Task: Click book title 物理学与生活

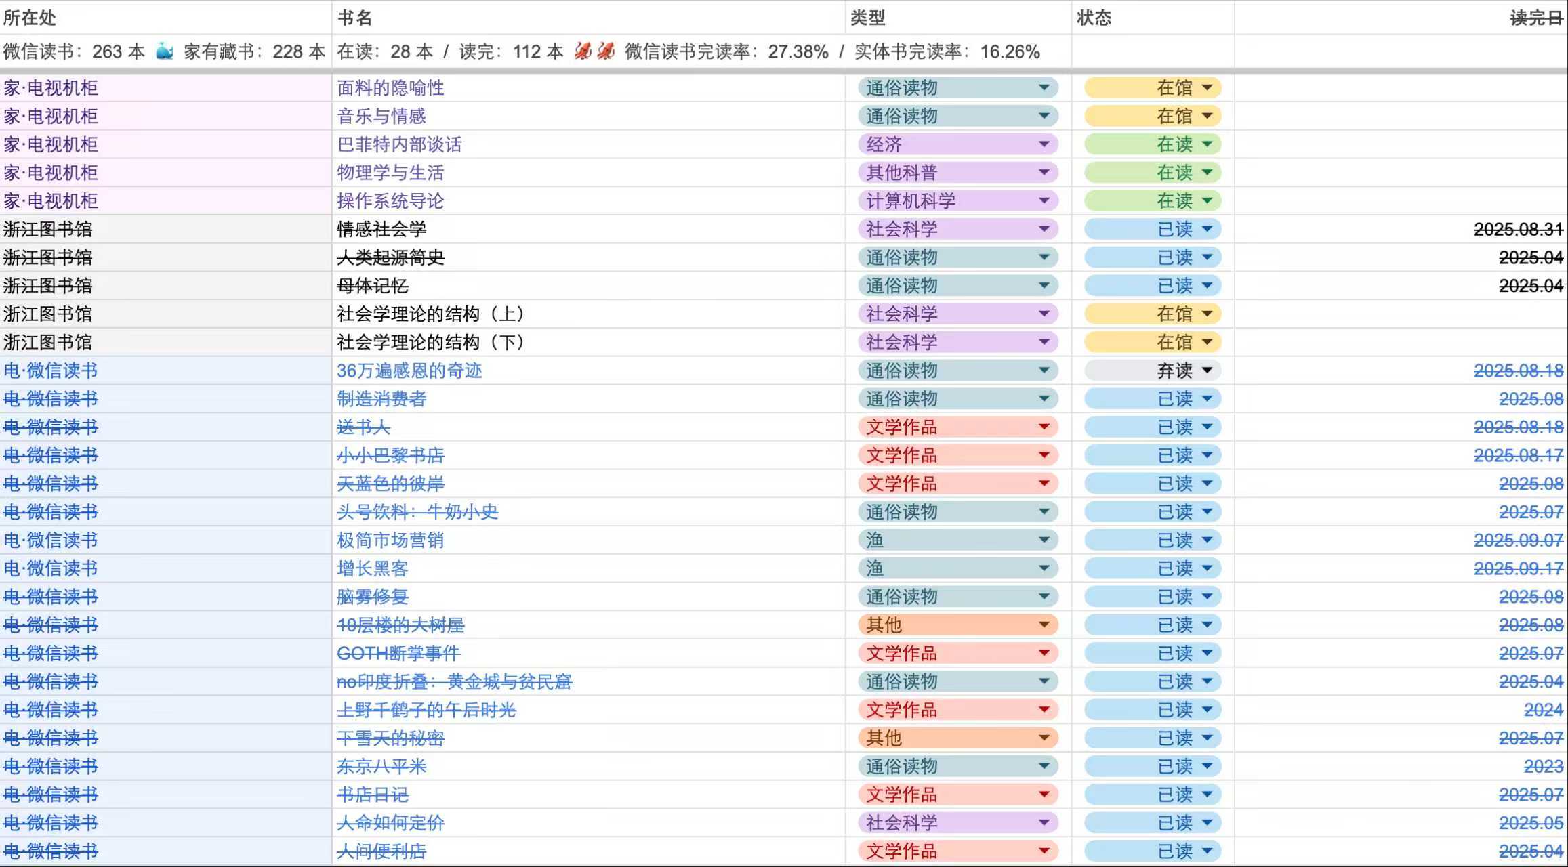Action: 390,173
